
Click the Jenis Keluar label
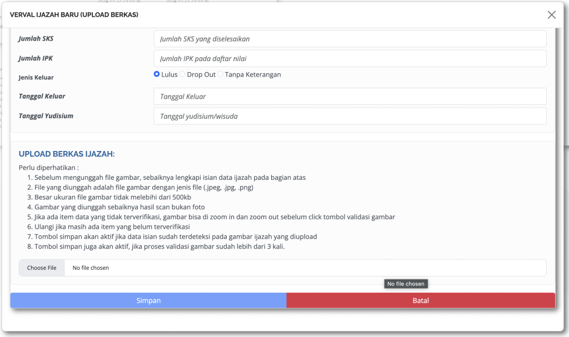[36, 78]
